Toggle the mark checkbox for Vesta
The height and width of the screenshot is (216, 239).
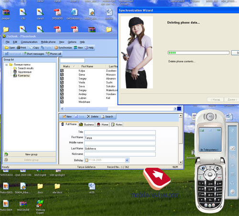(x=62, y=82)
